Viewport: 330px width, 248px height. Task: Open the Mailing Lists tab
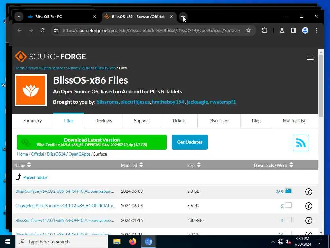tap(295, 121)
